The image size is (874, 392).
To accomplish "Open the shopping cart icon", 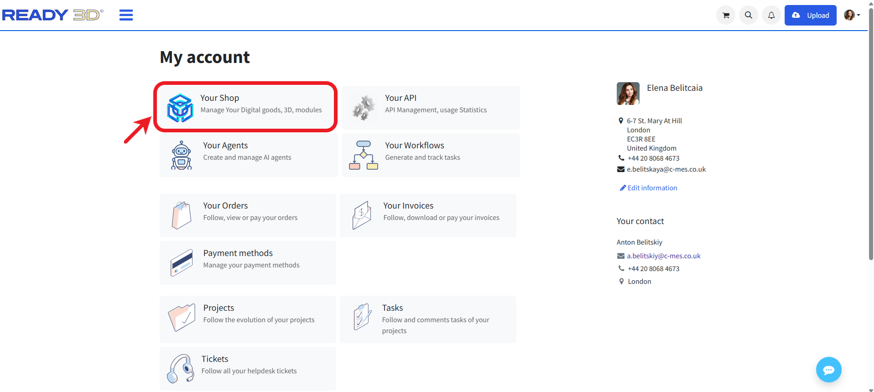I will [726, 15].
